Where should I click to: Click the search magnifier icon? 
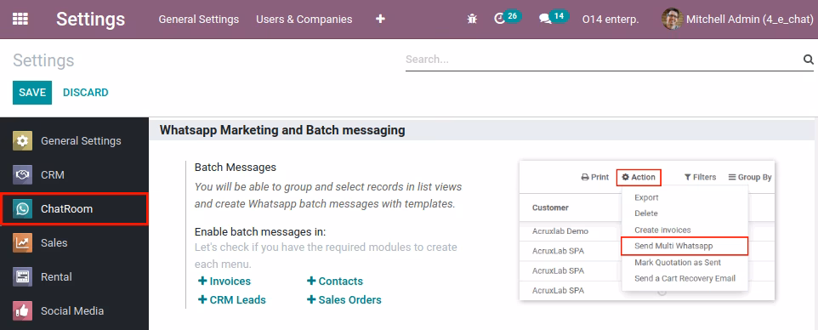click(808, 60)
